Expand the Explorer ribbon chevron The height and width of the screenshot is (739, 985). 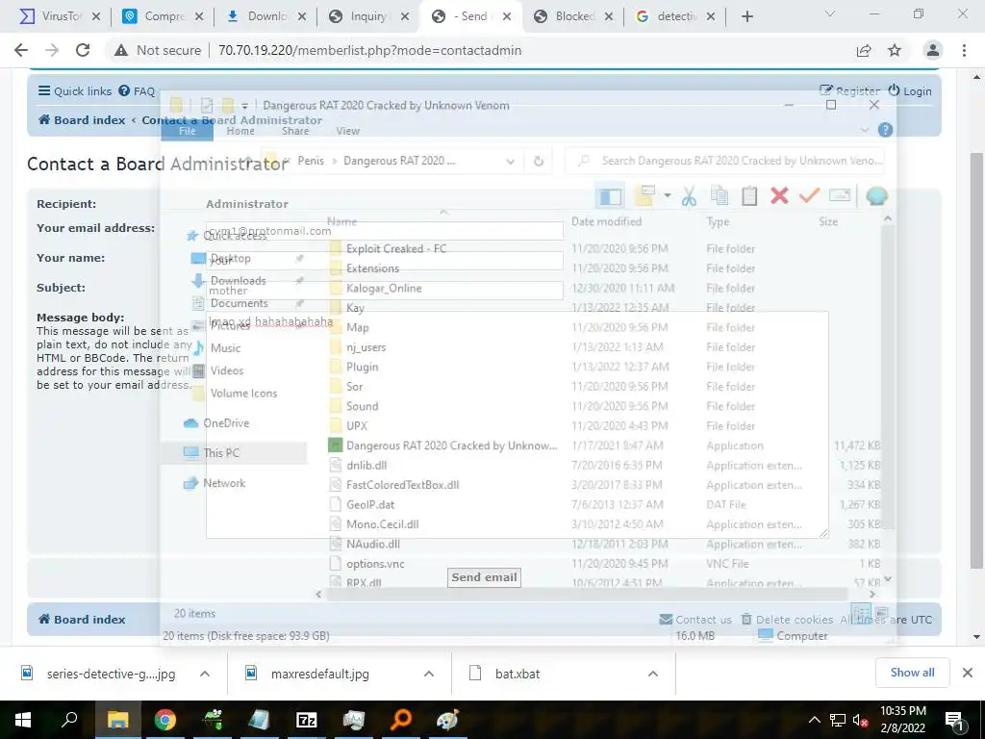pyautogui.click(x=865, y=130)
